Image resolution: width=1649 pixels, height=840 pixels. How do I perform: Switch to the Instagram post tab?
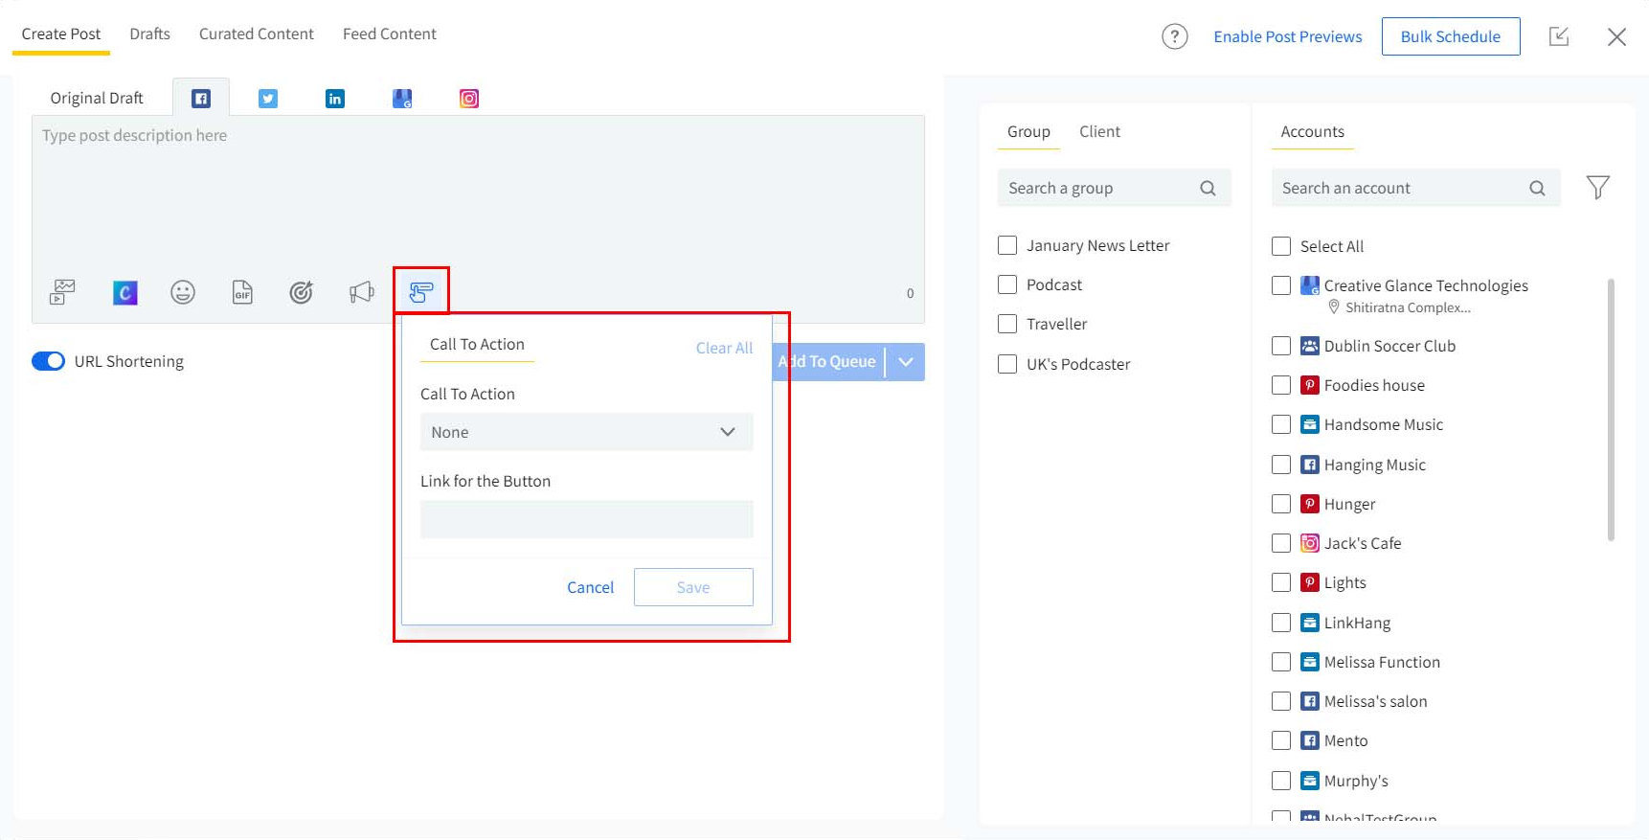coord(469,99)
